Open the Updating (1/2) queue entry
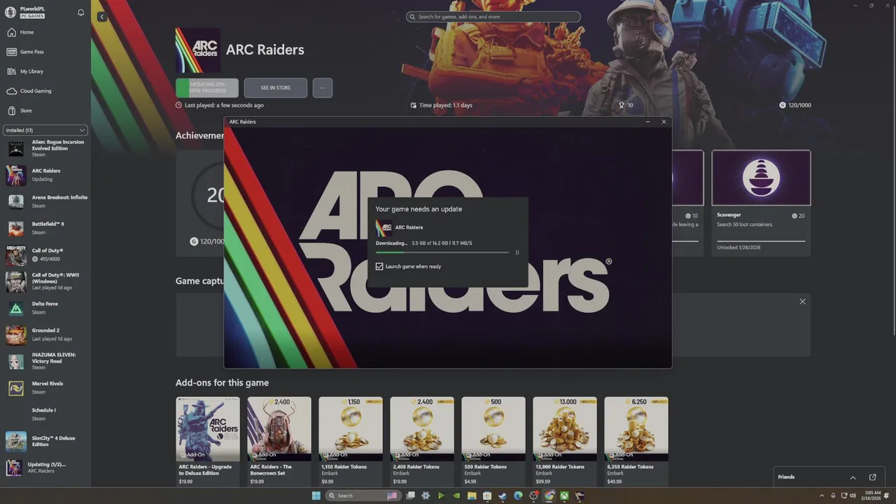The height and width of the screenshot is (504, 896). click(45, 468)
